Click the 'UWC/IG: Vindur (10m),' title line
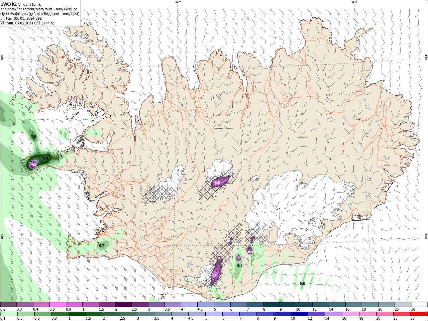This screenshot has width=428, height=321. [x=20, y=4]
